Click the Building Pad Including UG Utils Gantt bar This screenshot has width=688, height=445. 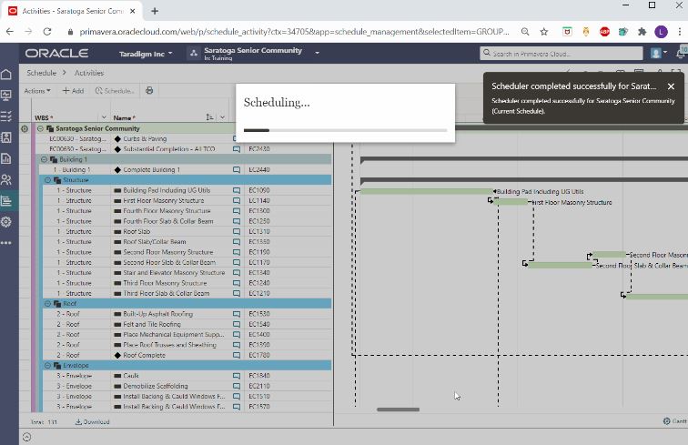tap(427, 191)
